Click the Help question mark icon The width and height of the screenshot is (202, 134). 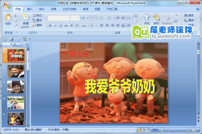tap(197, 9)
